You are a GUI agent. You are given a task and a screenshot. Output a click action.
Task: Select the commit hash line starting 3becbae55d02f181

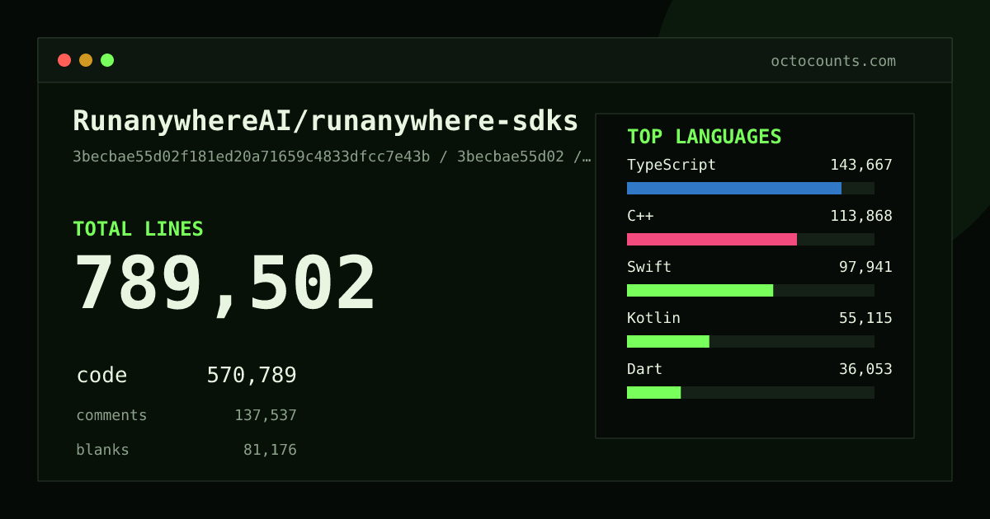[x=332, y=157]
